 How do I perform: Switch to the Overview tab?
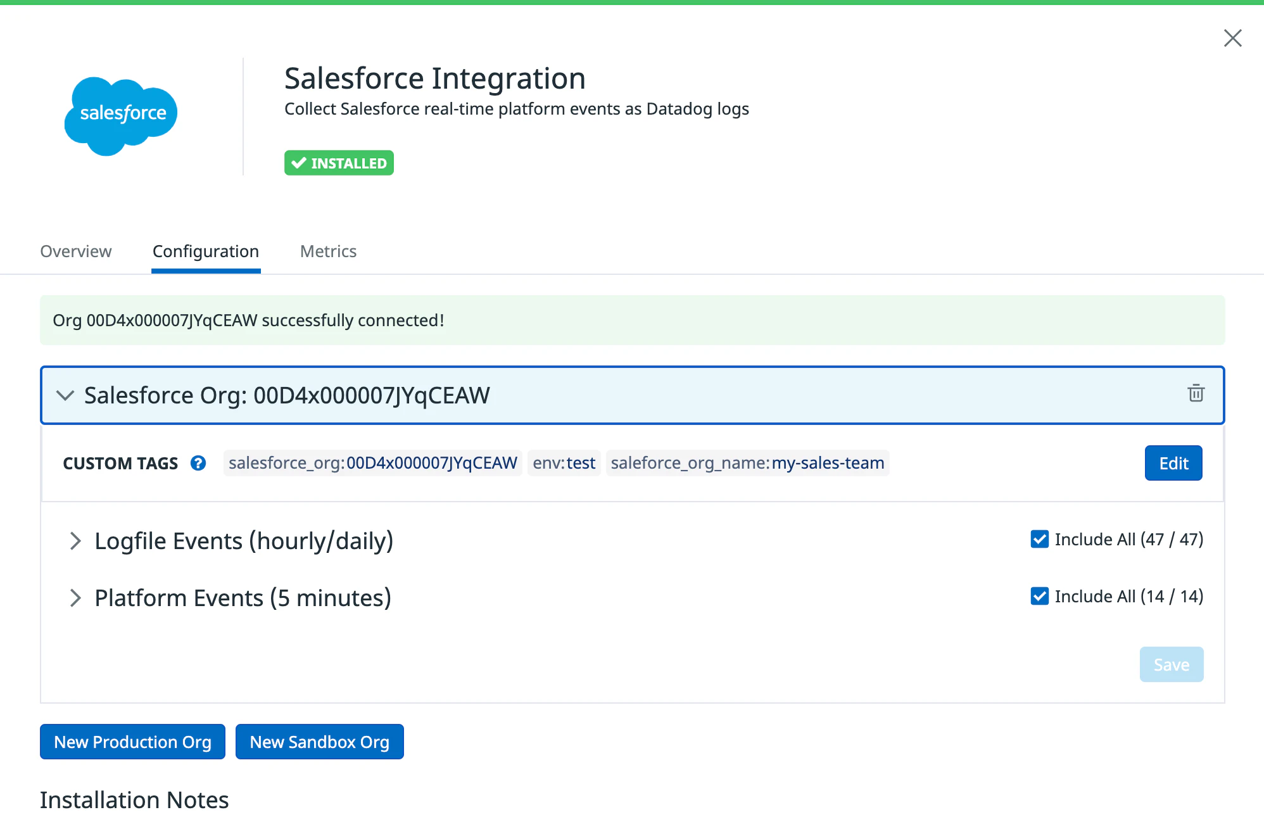point(76,251)
